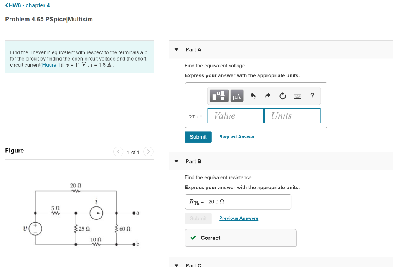This screenshot has height=267, width=393.
Task: Click the next figure arrow
Action: coord(148,152)
